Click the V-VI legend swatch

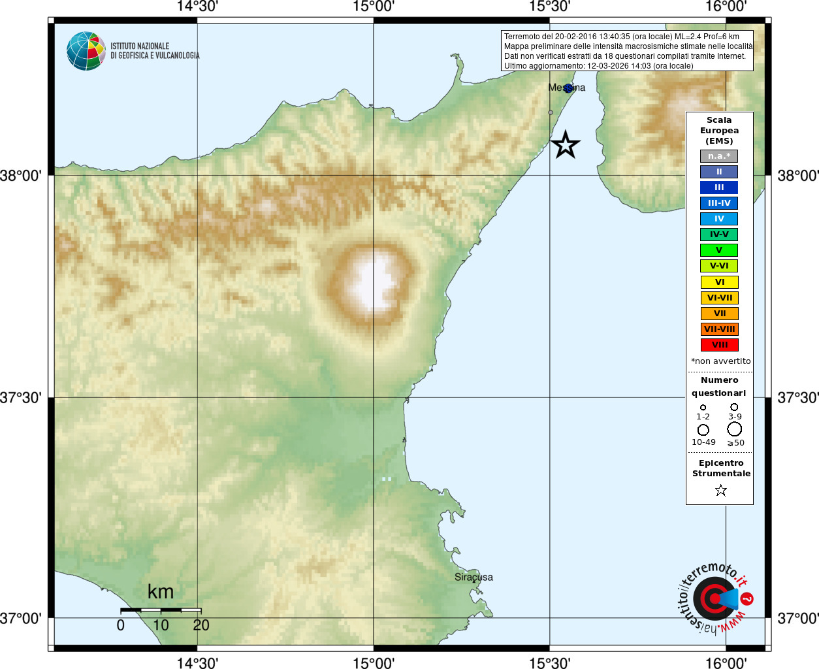tap(719, 266)
